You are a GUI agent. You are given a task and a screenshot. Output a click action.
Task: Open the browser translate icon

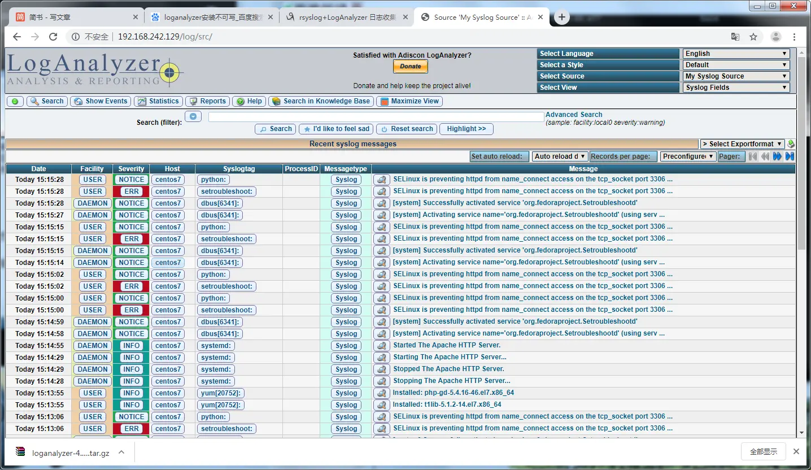[735, 37]
